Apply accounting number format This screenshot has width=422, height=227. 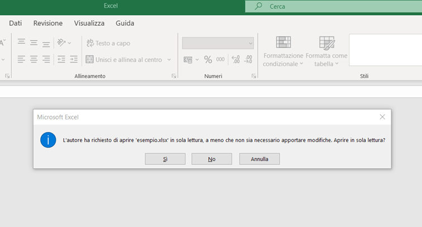click(x=188, y=60)
